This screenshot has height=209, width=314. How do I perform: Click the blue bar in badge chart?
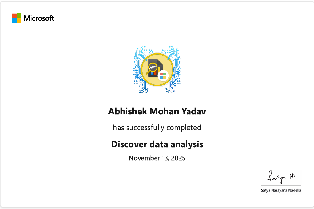(x=152, y=74)
